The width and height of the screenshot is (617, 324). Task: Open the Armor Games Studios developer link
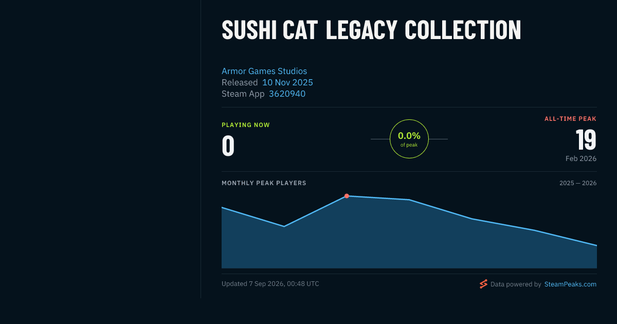pos(264,71)
